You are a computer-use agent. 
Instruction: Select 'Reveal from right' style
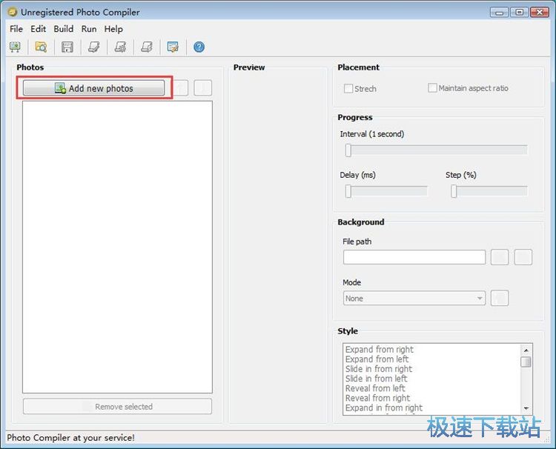point(377,398)
